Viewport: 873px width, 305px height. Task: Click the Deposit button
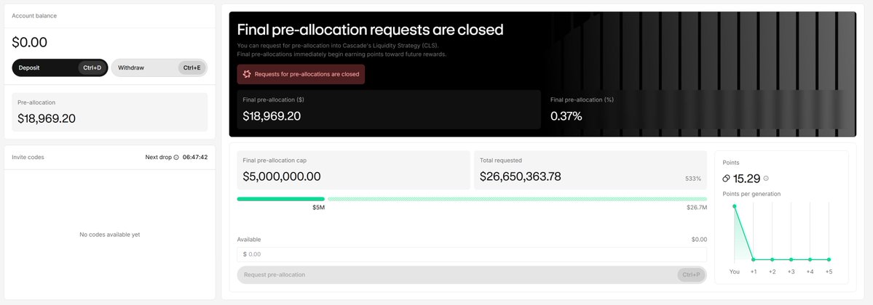(61, 68)
